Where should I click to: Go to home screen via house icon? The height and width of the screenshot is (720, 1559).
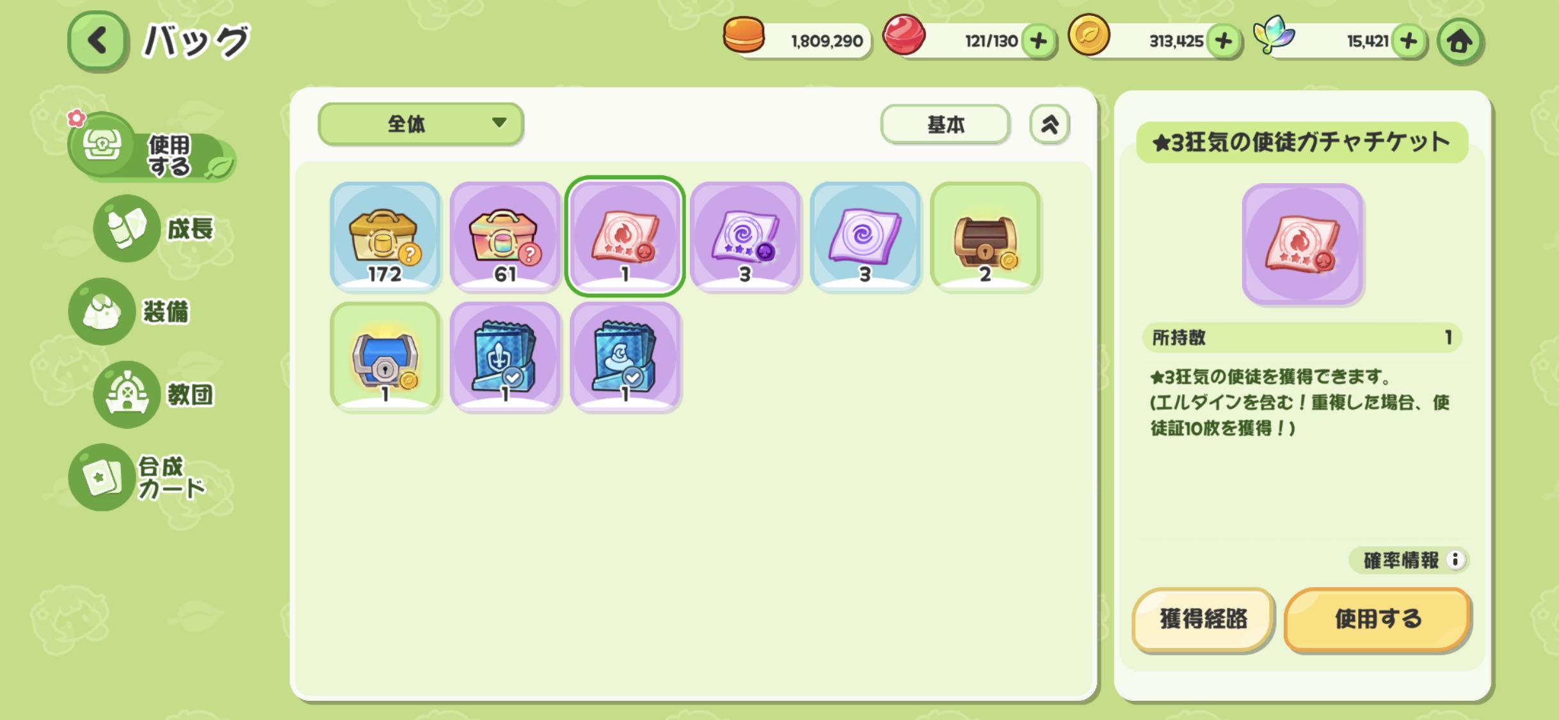point(1460,42)
